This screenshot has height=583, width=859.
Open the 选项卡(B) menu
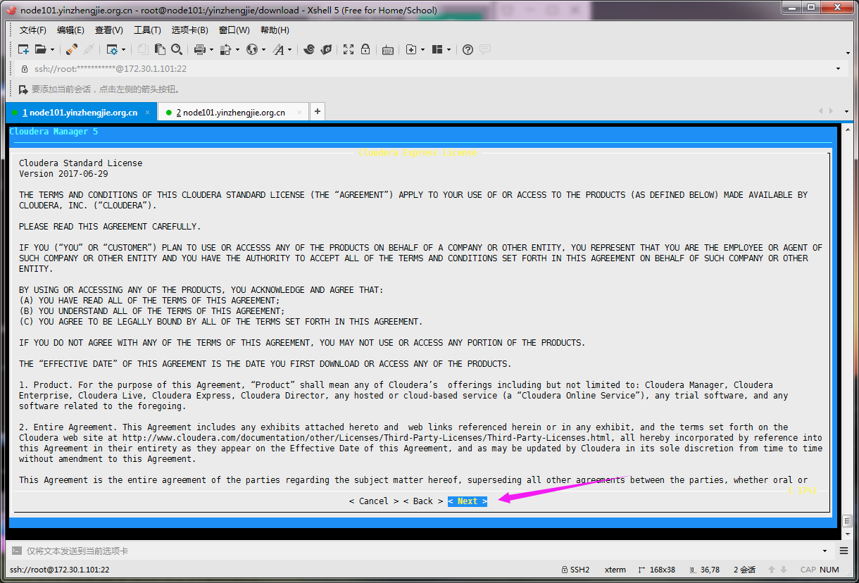[190, 30]
